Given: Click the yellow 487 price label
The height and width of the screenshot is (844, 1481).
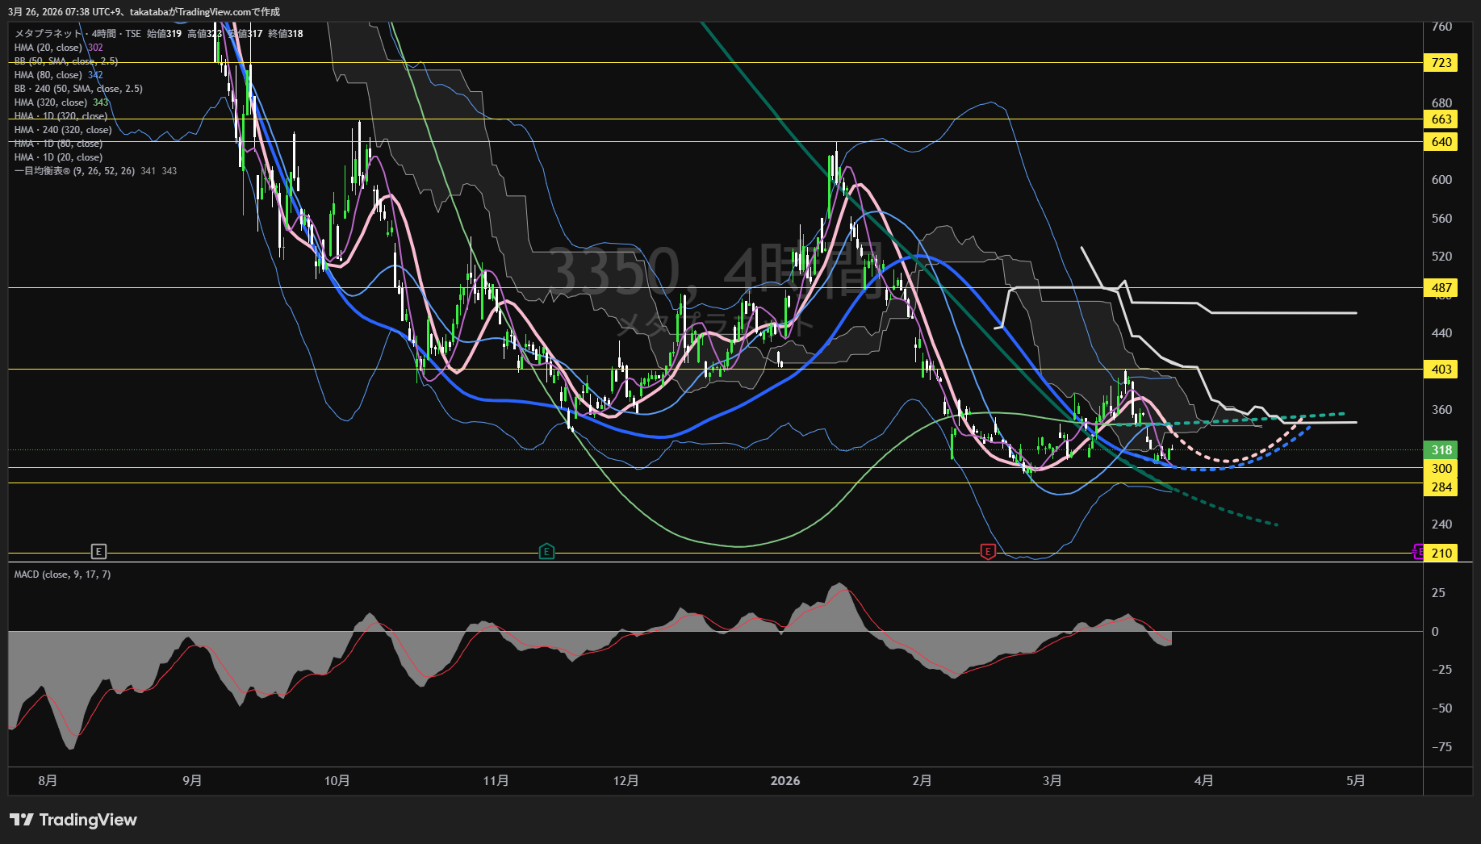Looking at the screenshot, I should pos(1441,288).
